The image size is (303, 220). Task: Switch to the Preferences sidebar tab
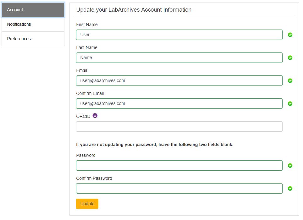click(33, 39)
